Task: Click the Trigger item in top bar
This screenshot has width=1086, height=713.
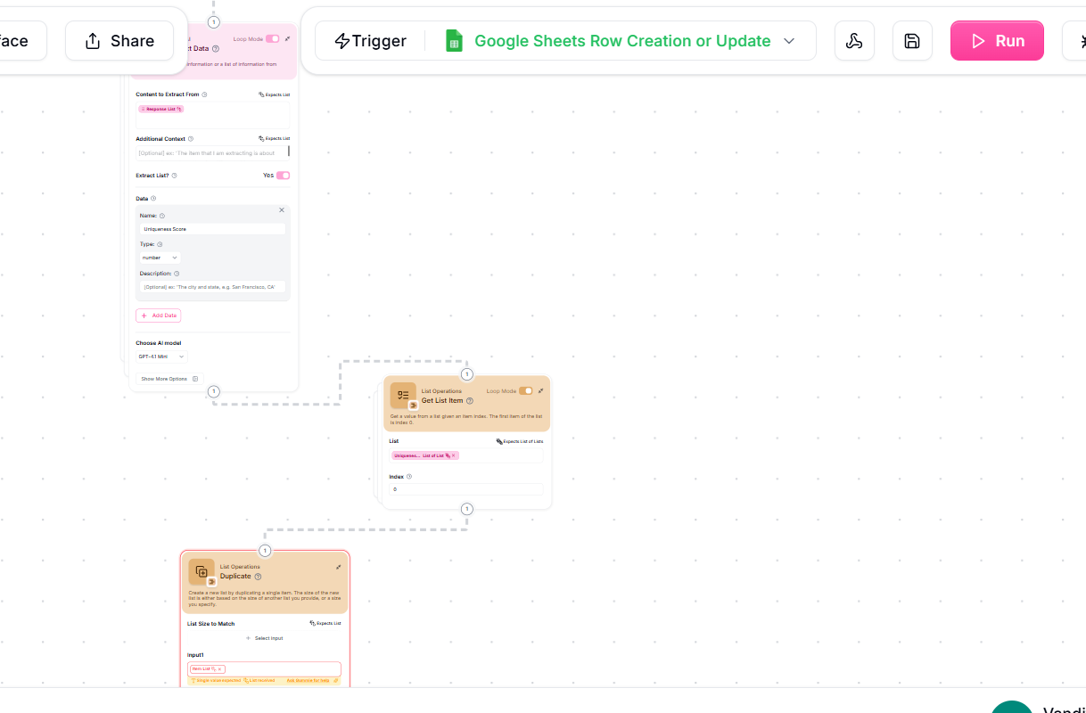Action: click(x=370, y=41)
